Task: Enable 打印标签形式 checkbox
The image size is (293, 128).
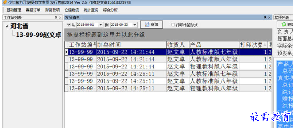Action: (x=173, y=25)
